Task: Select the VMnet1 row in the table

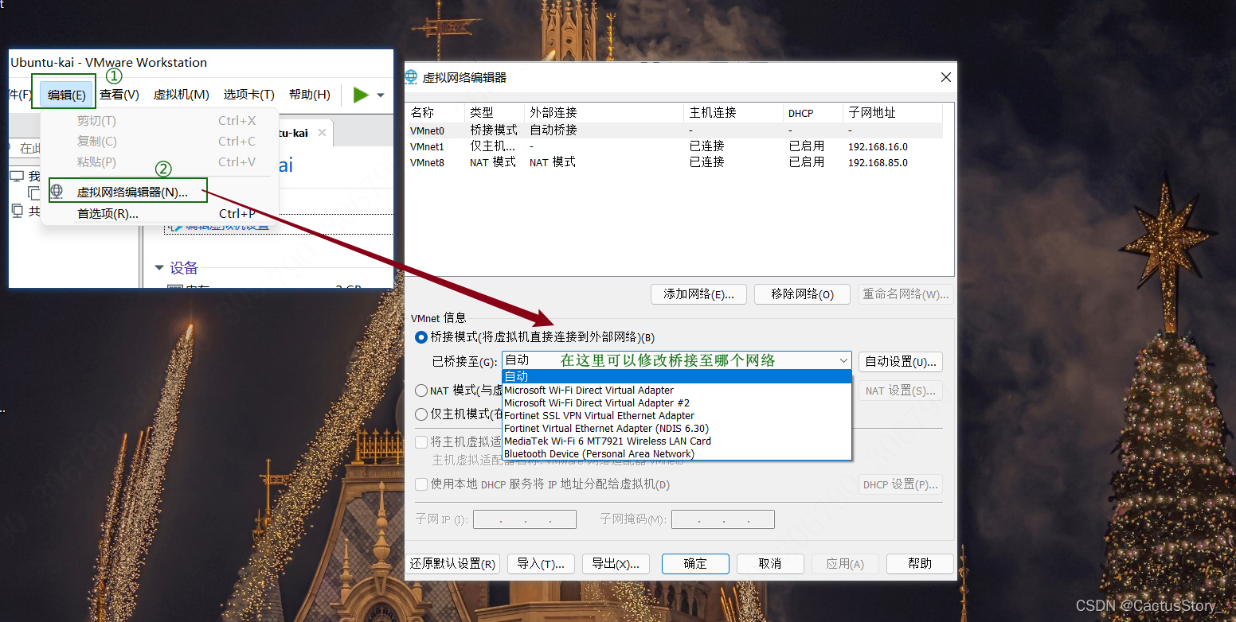Action: click(675, 146)
